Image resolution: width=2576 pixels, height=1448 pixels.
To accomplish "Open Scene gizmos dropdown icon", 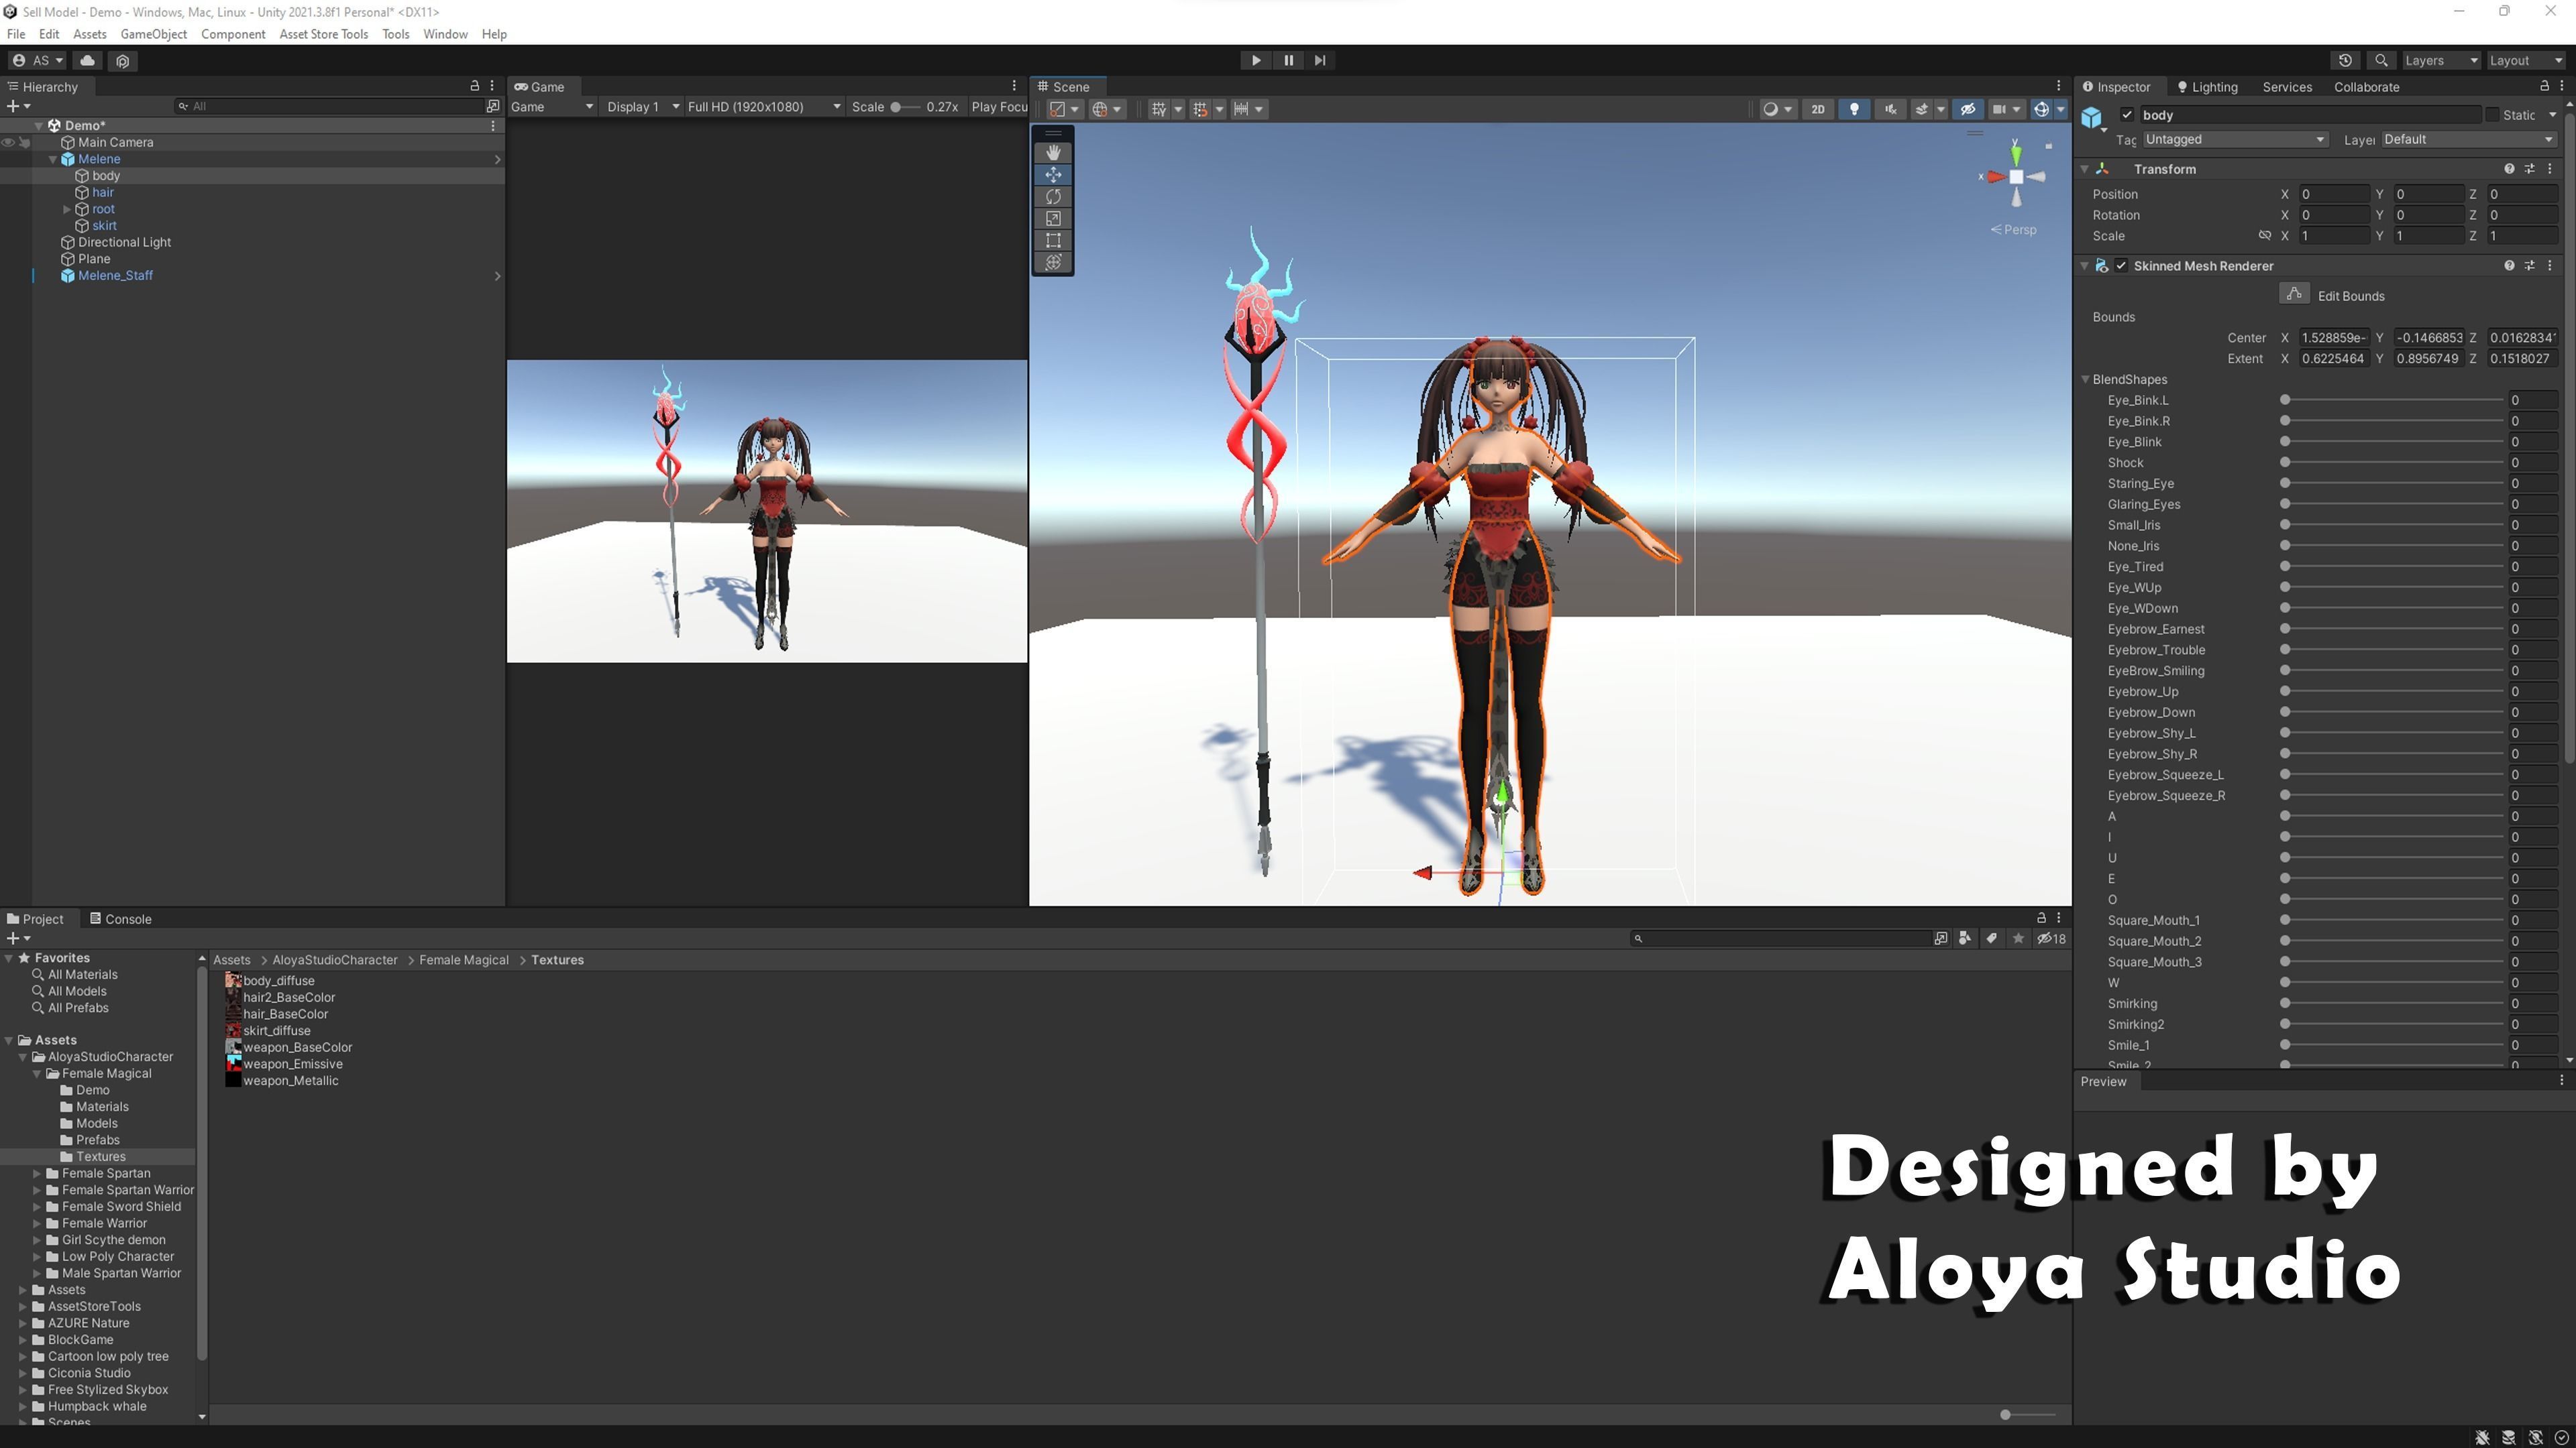I will click(2060, 109).
